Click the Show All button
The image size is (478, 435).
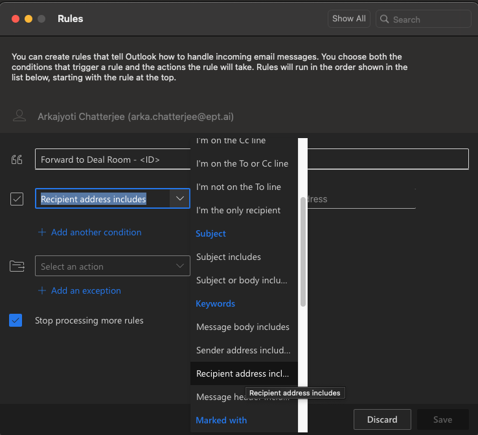348,19
